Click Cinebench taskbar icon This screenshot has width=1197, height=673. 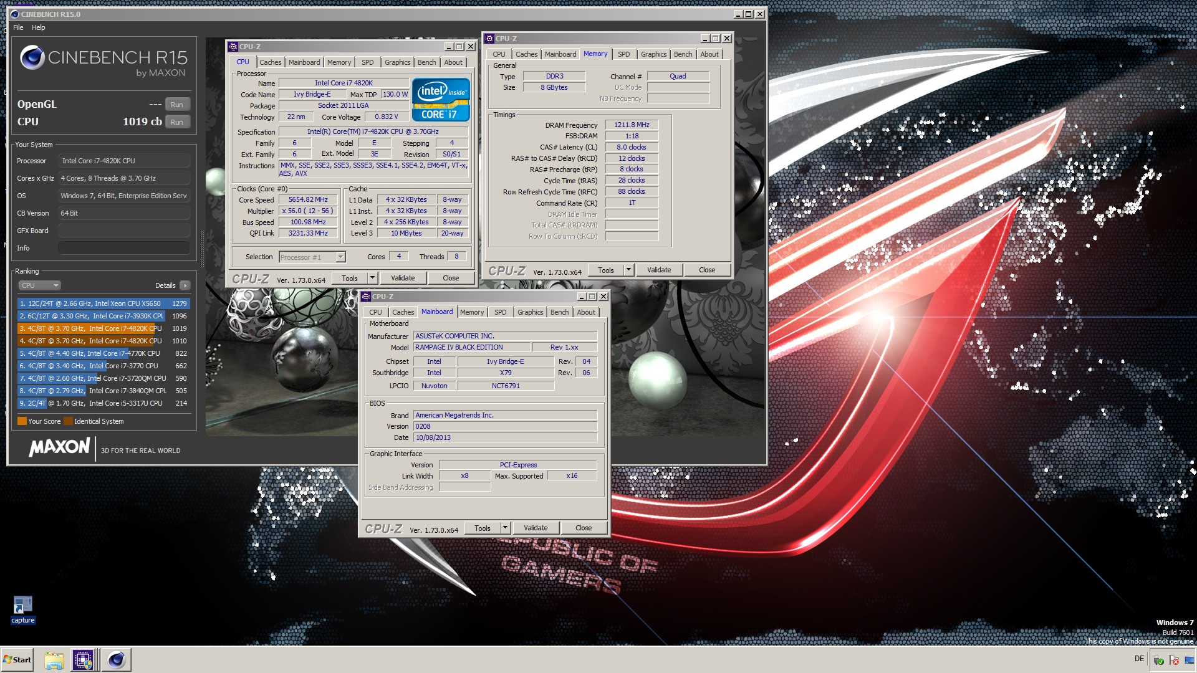116,660
